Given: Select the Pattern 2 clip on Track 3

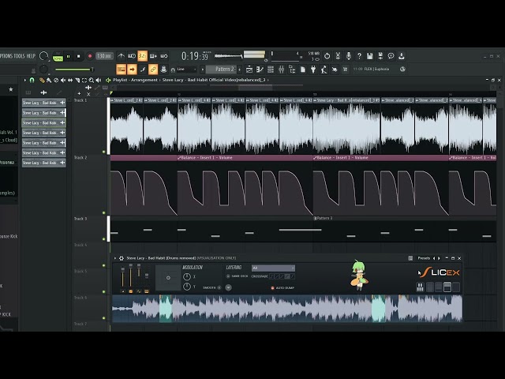Looking at the screenshot, I should 405,230.
